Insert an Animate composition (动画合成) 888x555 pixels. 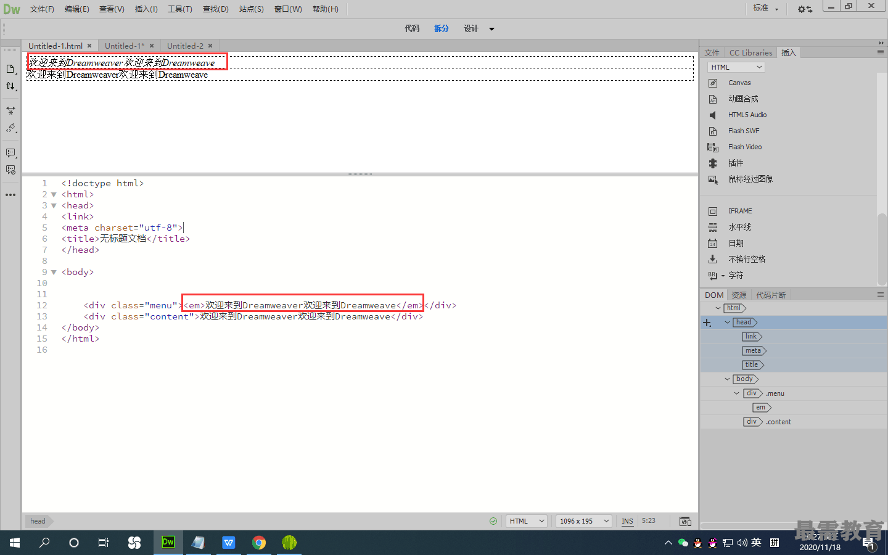tap(742, 99)
